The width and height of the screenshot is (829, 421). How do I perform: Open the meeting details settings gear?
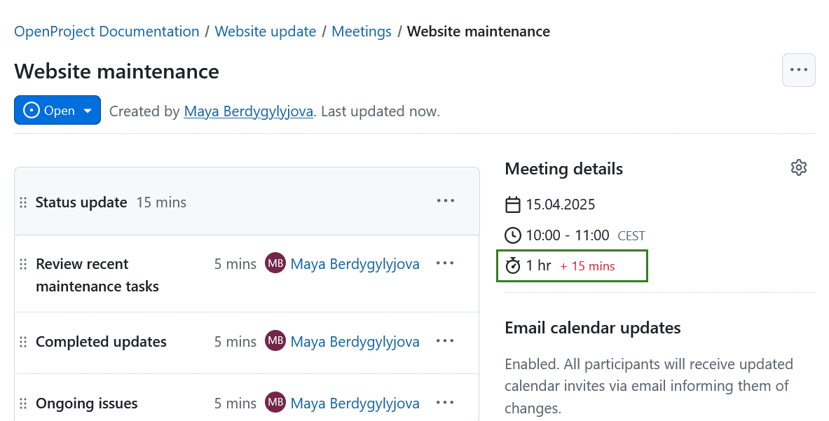coord(799,168)
